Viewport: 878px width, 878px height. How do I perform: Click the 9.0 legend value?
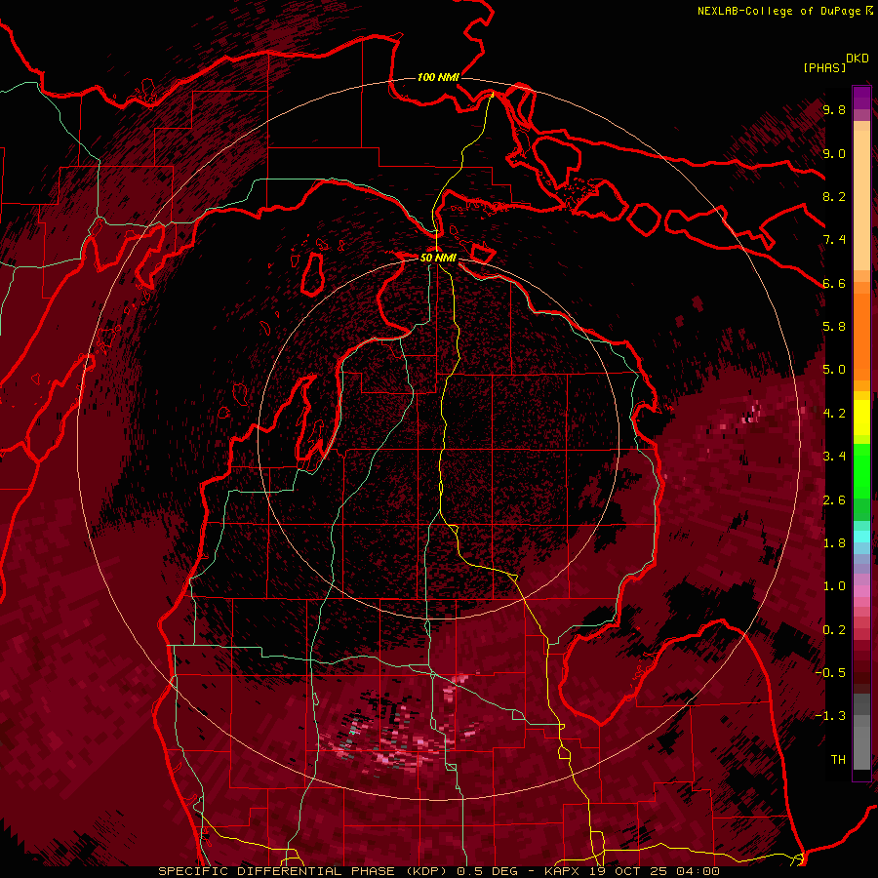point(834,153)
